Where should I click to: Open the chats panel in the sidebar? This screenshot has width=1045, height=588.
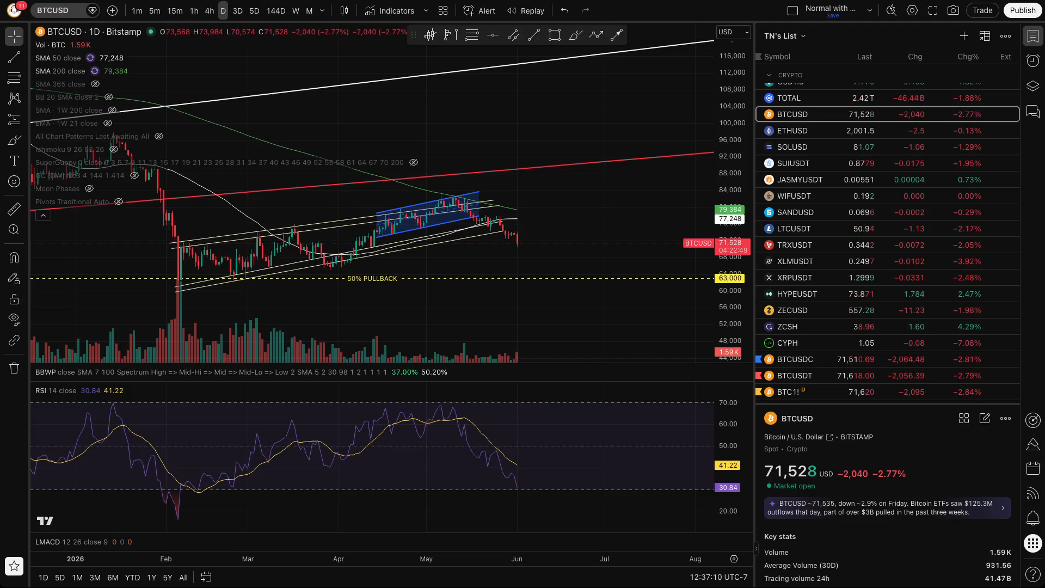coord(1032,112)
